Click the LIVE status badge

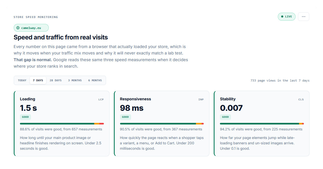pyautogui.click(x=287, y=17)
